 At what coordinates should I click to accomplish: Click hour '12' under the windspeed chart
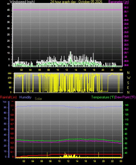pyautogui.click(x=67, y=70)
